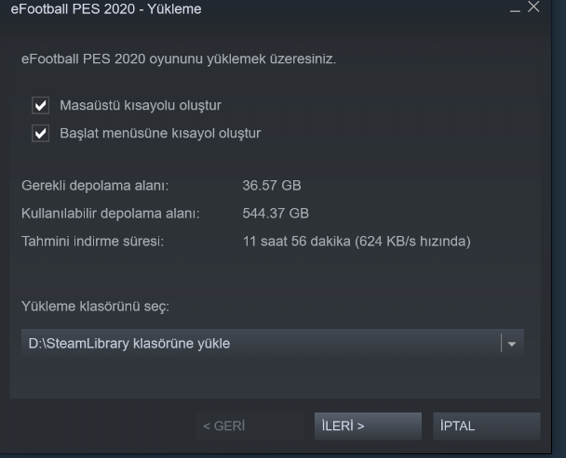This screenshot has height=458, width=566.
Task: Uncheck the Masaüstü kısayolu oluştur checkbox
Action: click(x=40, y=106)
